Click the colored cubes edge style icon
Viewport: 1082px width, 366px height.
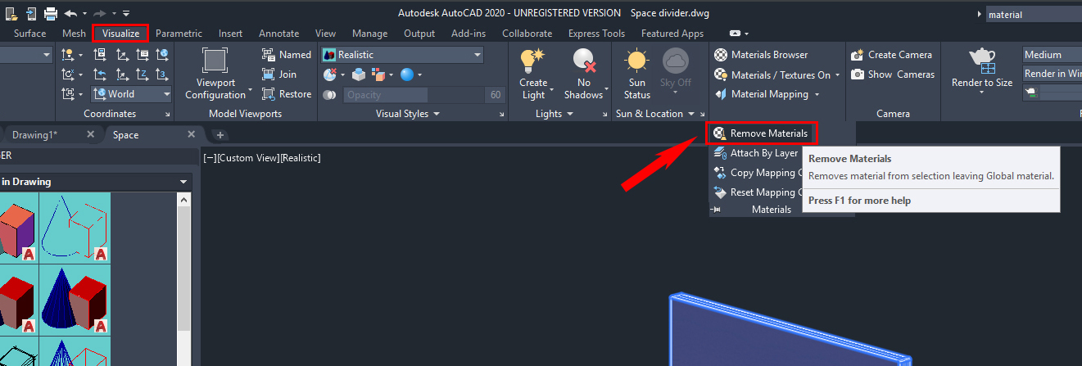click(x=378, y=75)
